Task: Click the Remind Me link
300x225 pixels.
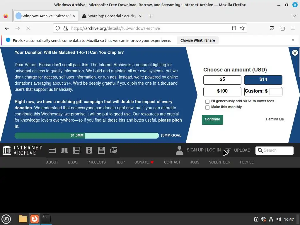Action: [275, 119]
